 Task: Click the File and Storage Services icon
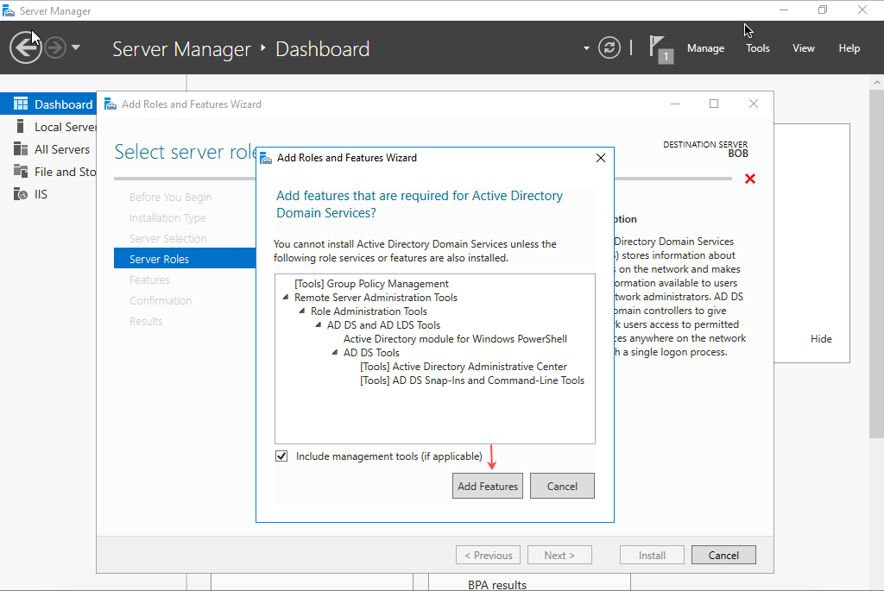click(x=21, y=171)
